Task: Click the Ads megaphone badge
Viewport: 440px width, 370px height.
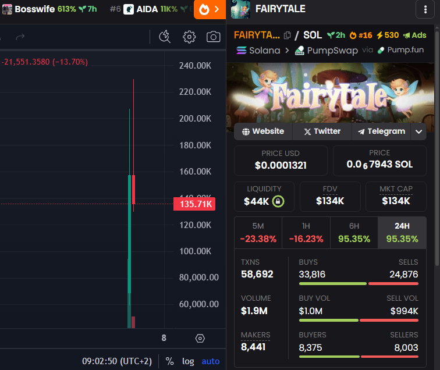Action: pyautogui.click(x=415, y=35)
